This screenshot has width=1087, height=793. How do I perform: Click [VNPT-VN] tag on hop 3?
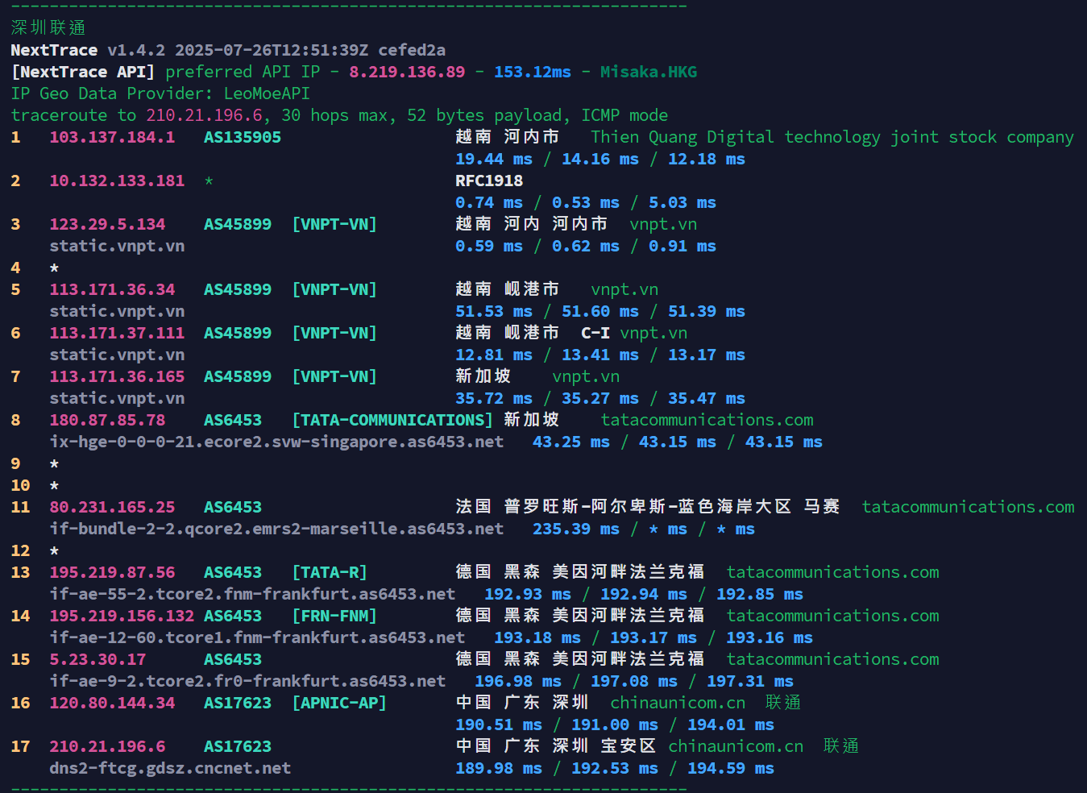click(334, 224)
